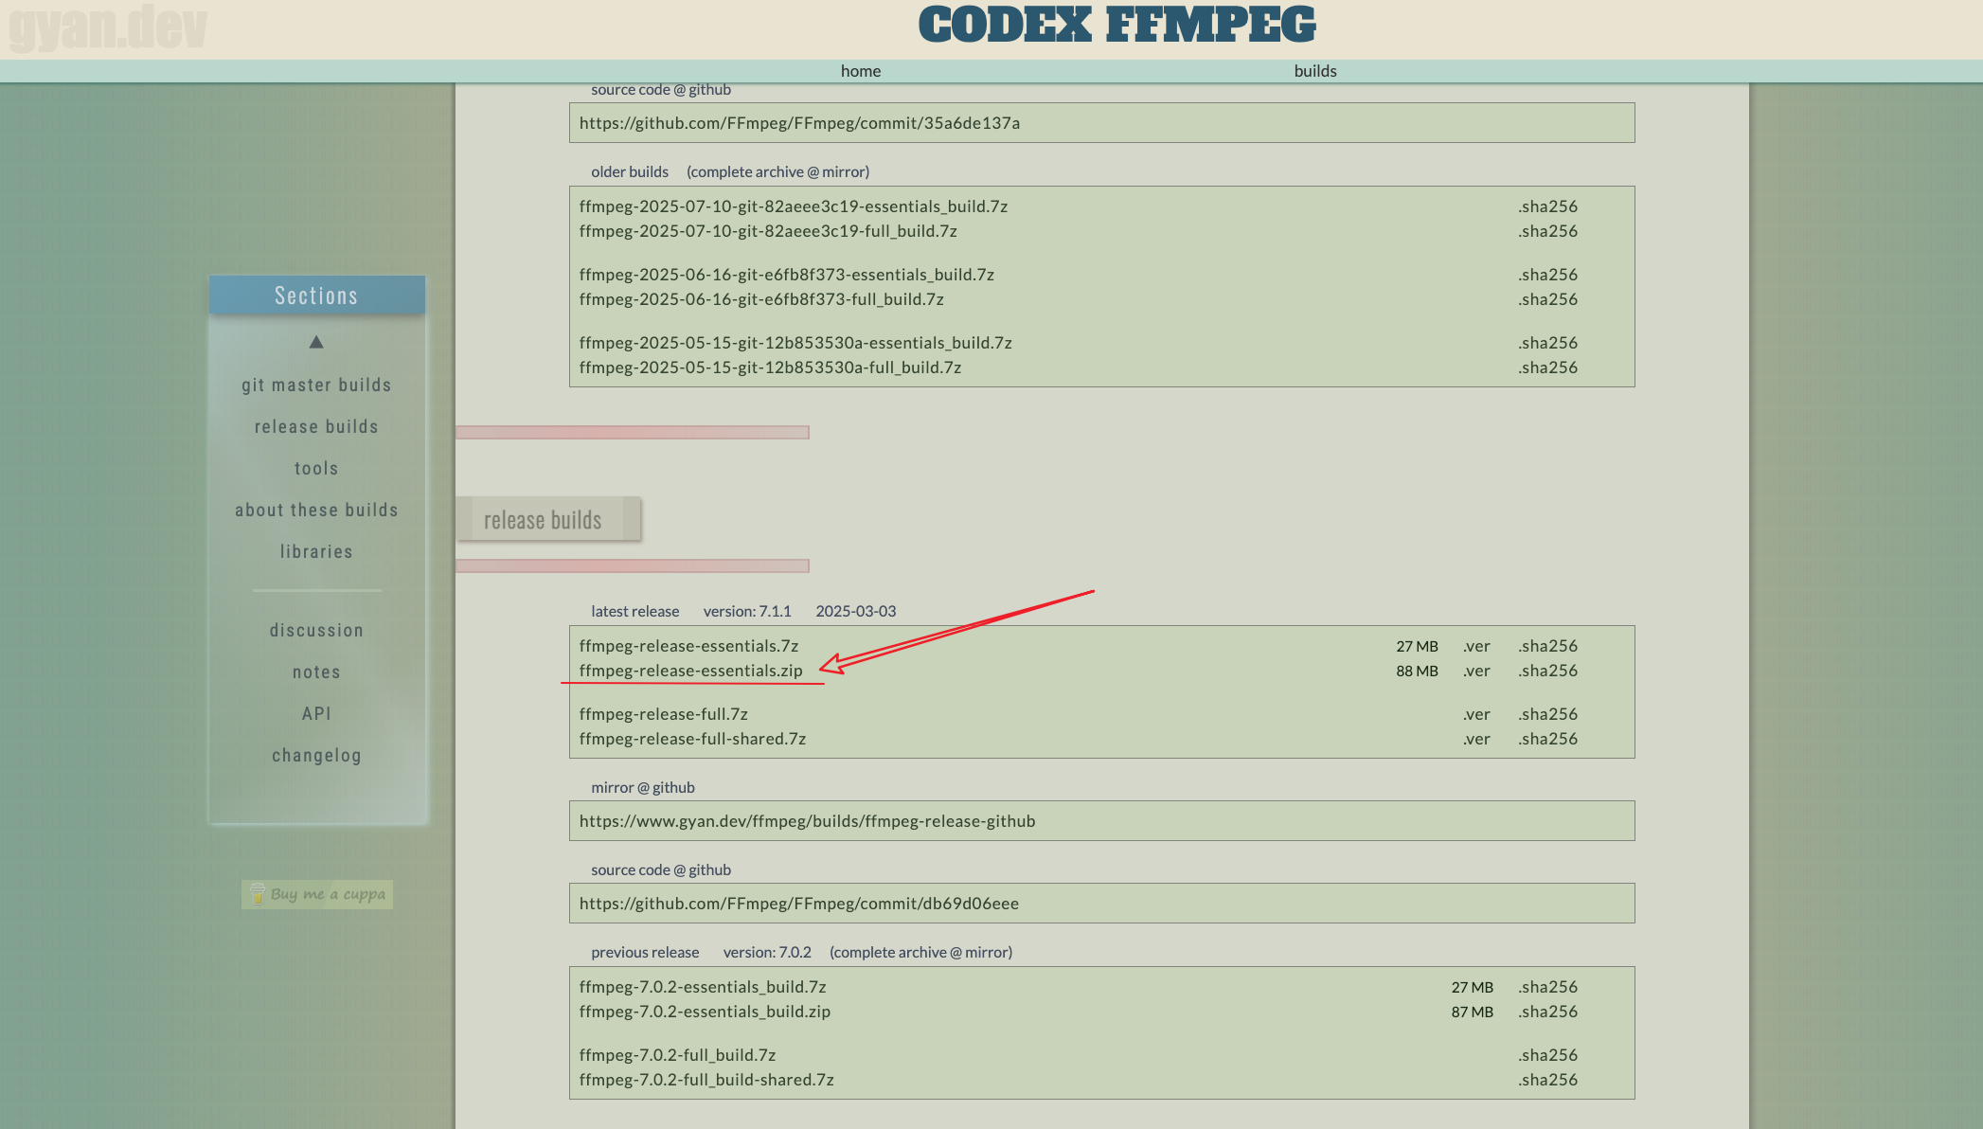Open FFmpeg commit db69d06eee source link
Image resolution: width=1983 pixels, height=1129 pixels.
pyautogui.click(x=798, y=904)
